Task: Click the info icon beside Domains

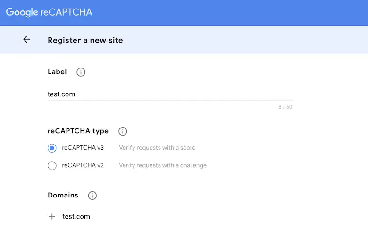Action: (x=92, y=196)
